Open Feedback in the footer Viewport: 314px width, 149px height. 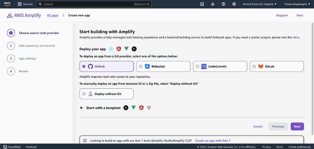point(31,147)
